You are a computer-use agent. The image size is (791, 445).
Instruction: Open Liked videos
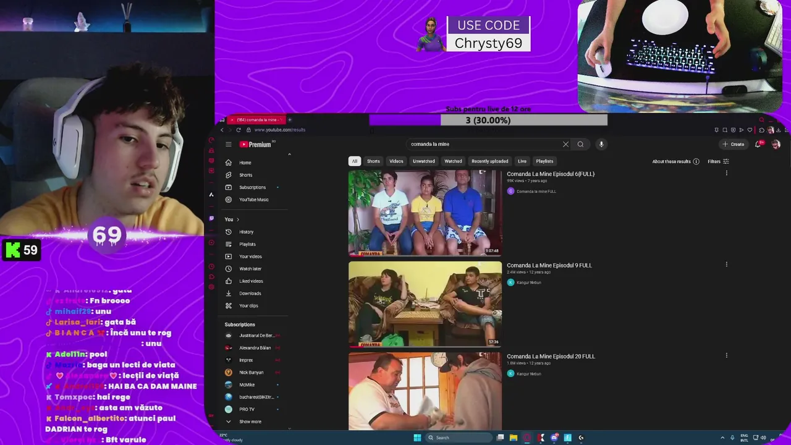tap(251, 281)
